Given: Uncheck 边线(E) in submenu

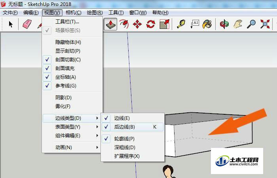Looking at the screenshot, I should (133, 118).
